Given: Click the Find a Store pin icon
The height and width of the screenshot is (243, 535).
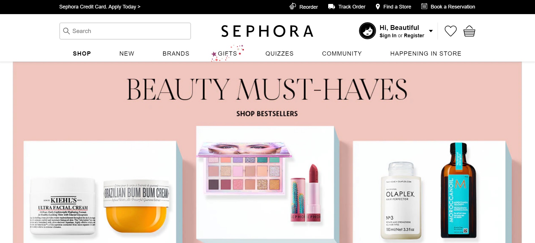Looking at the screenshot, I should [x=378, y=6].
